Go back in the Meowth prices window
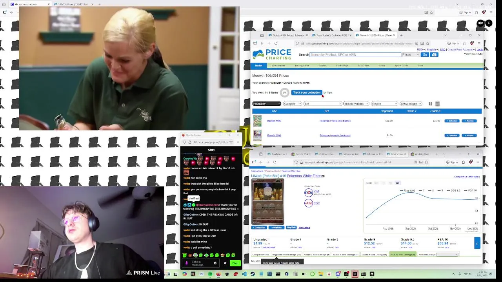The width and height of the screenshot is (502, 282). 262,43
